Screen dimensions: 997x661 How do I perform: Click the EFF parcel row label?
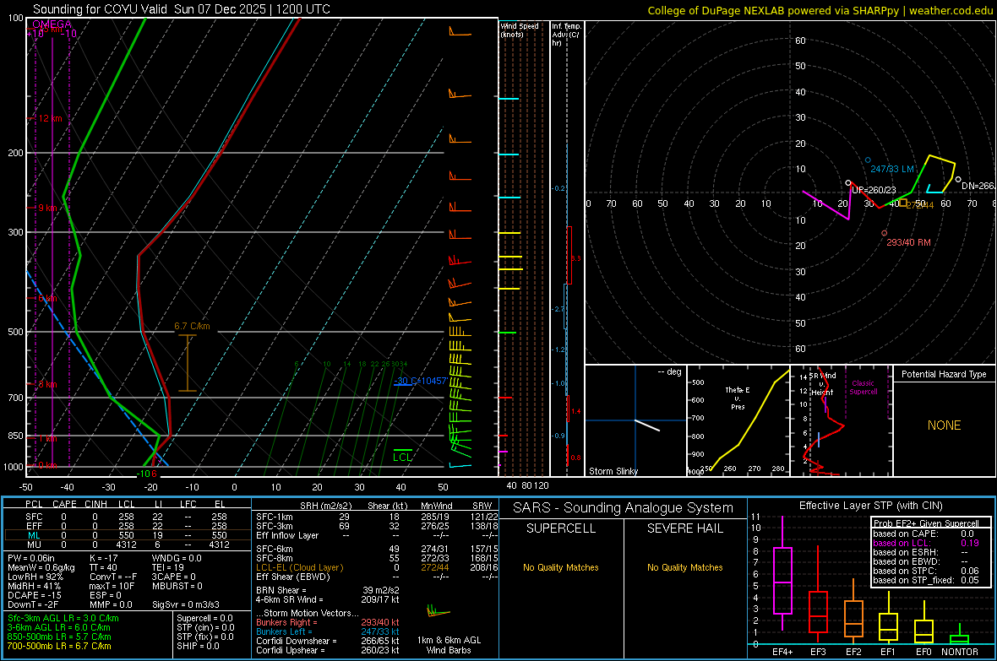pyautogui.click(x=35, y=526)
